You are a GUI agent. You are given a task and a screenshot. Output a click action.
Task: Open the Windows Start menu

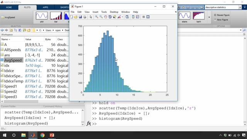coord(5,135)
